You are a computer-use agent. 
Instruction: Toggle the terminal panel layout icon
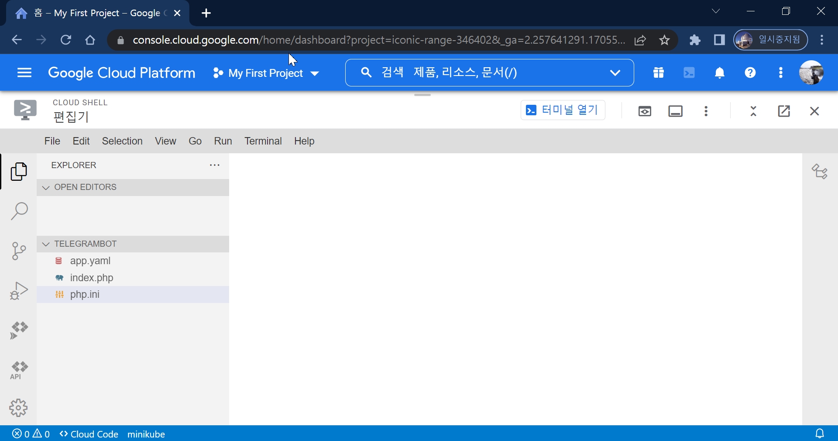pos(675,111)
